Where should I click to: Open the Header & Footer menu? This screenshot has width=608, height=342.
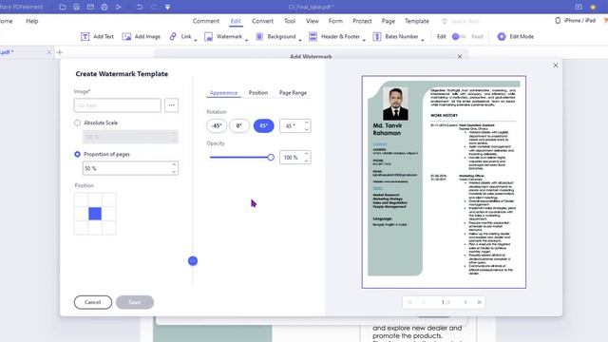tap(336, 36)
